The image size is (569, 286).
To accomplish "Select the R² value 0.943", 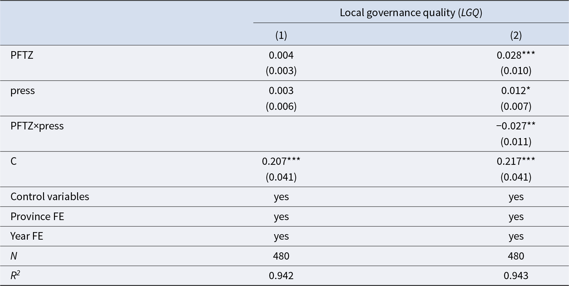I will pyautogui.click(x=516, y=276).
